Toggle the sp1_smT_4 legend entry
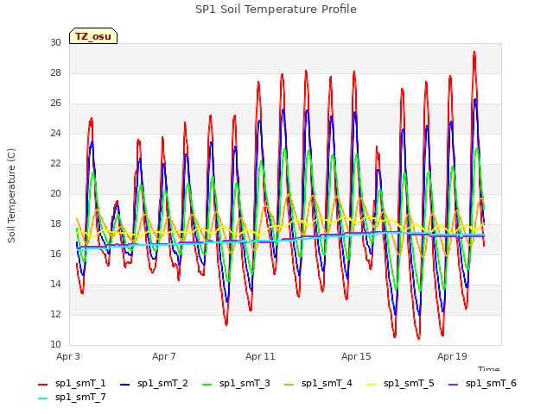The width and height of the screenshot is (553, 414). coord(318,383)
